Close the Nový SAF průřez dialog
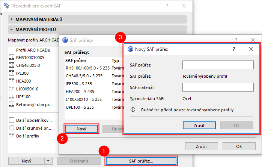The image size is (262, 167). click(251, 49)
